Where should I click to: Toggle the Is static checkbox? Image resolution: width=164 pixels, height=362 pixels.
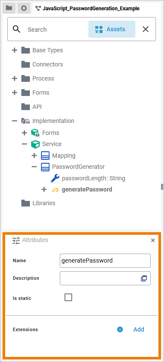point(68,297)
